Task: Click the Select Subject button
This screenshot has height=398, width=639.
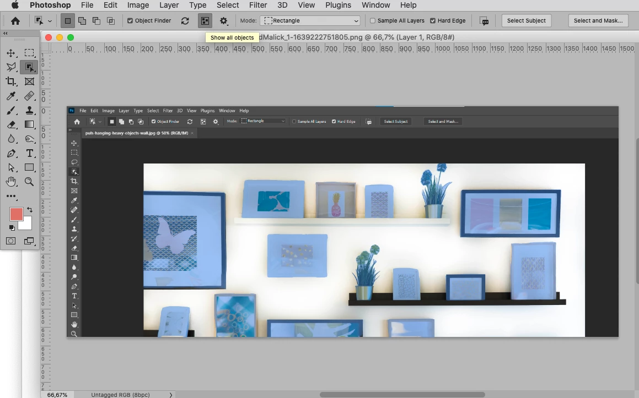Action: 526,21
